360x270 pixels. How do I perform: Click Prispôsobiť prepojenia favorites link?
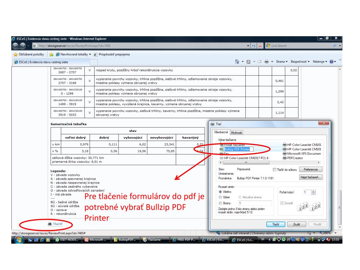[x=112, y=54]
